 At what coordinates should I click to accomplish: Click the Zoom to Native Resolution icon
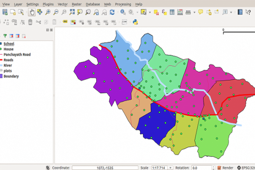tap(64, 12)
